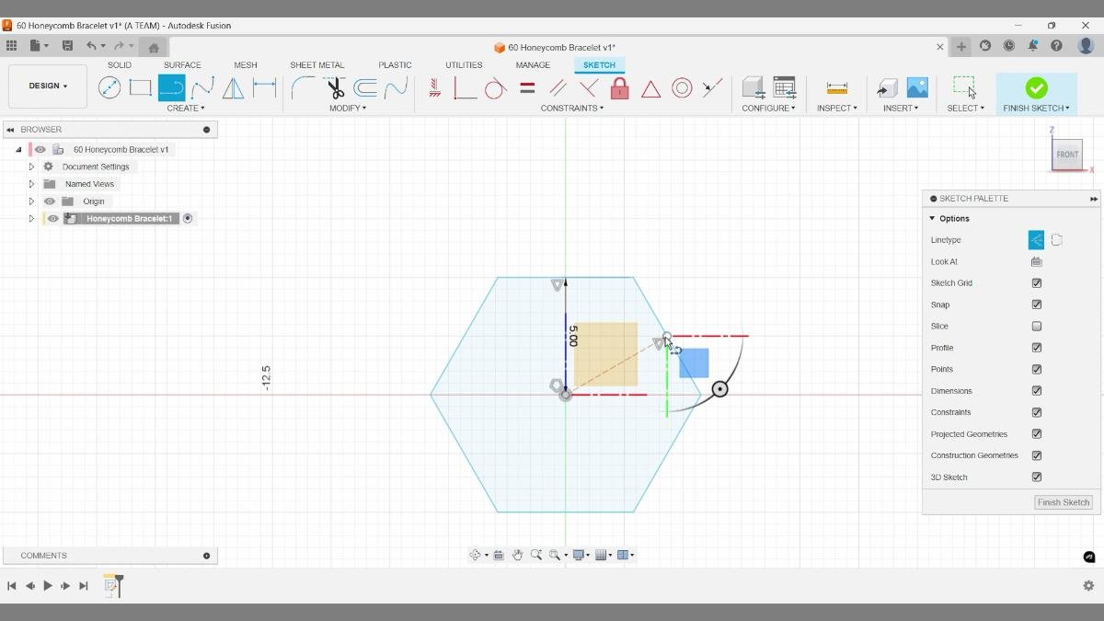Enable the Slice checkbox in the Sketch Palette
Screen dimensions: 1104x621
tap(1036, 326)
